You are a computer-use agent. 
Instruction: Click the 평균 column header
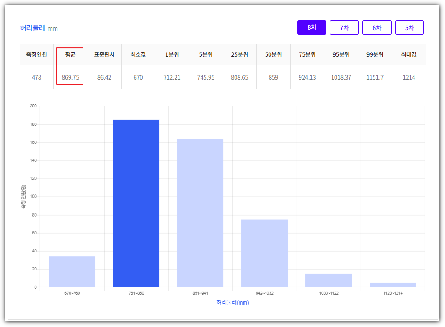point(70,54)
